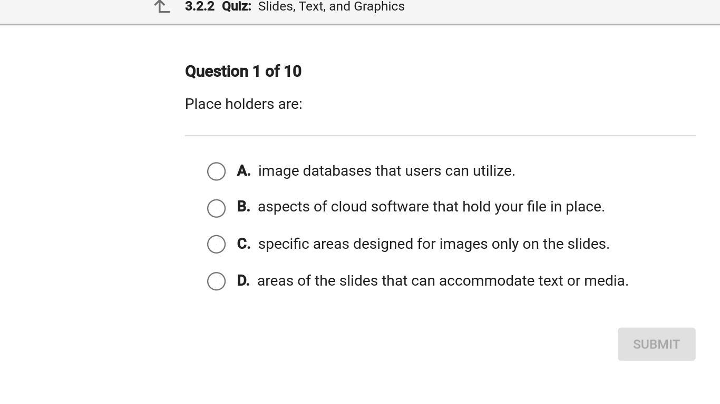Pick answer text about cloud software holding files
Image resolution: width=720 pixels, height=404 pixels.
click(431, 207)
